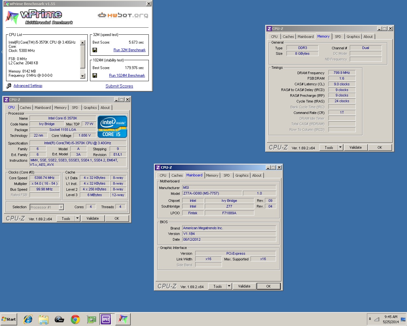
Task: Click the Z77A-GD80 (MS-7757) model field
Action: point(212,193)
